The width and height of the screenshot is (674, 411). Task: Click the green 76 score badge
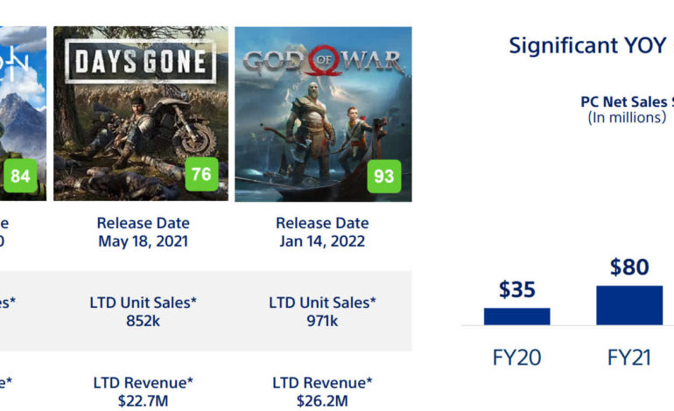pos(201,174)
